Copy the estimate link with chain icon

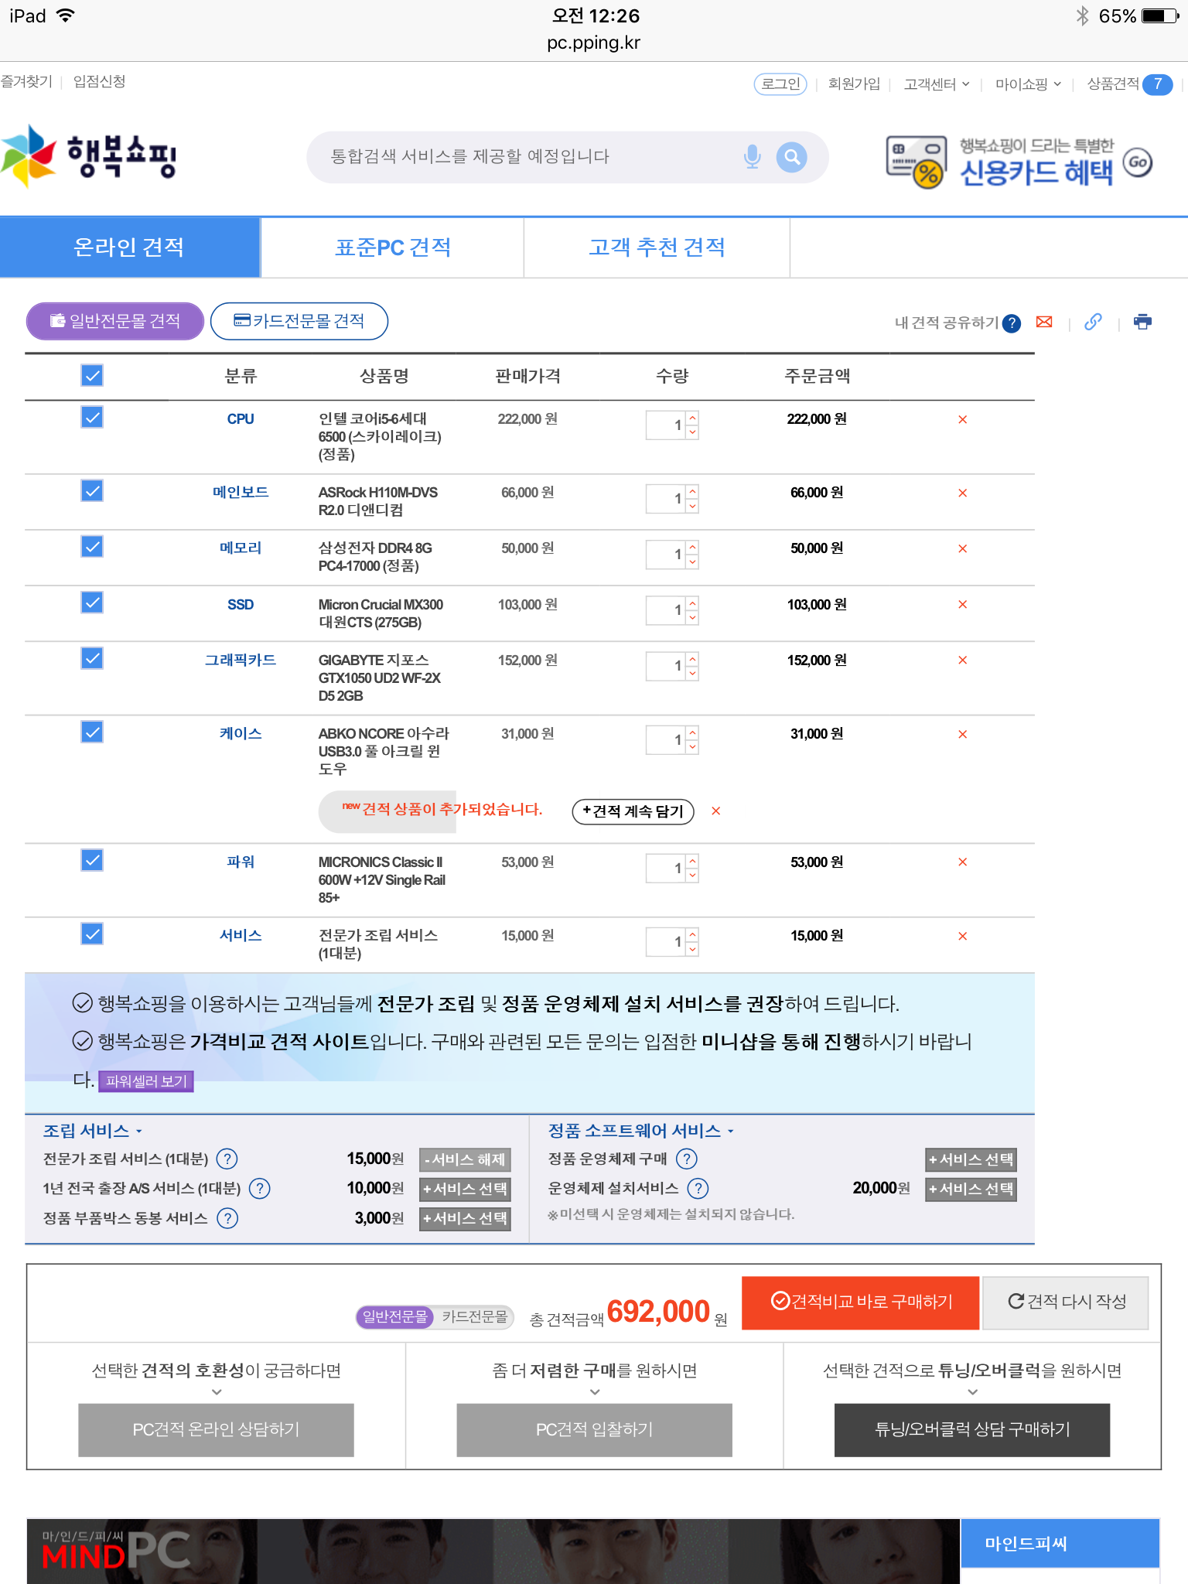coord(1093,322)
